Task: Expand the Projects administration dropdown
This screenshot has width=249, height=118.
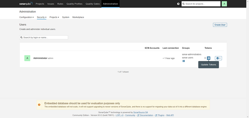Action: (54, 17)
